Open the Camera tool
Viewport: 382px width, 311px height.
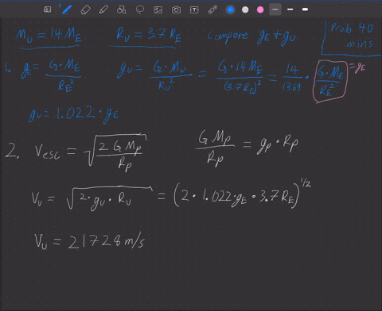pyautogui.click(x=176, y=10)
